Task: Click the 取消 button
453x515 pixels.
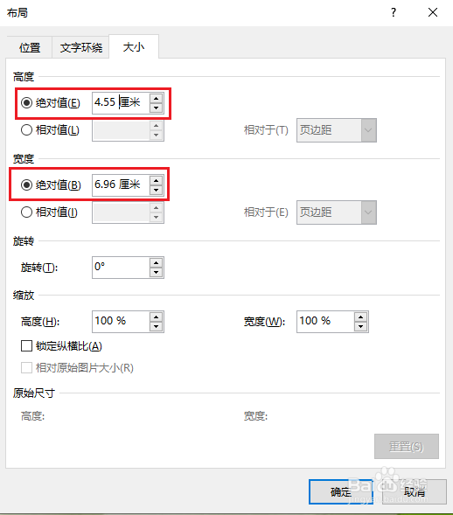Action: pos(415,491)
